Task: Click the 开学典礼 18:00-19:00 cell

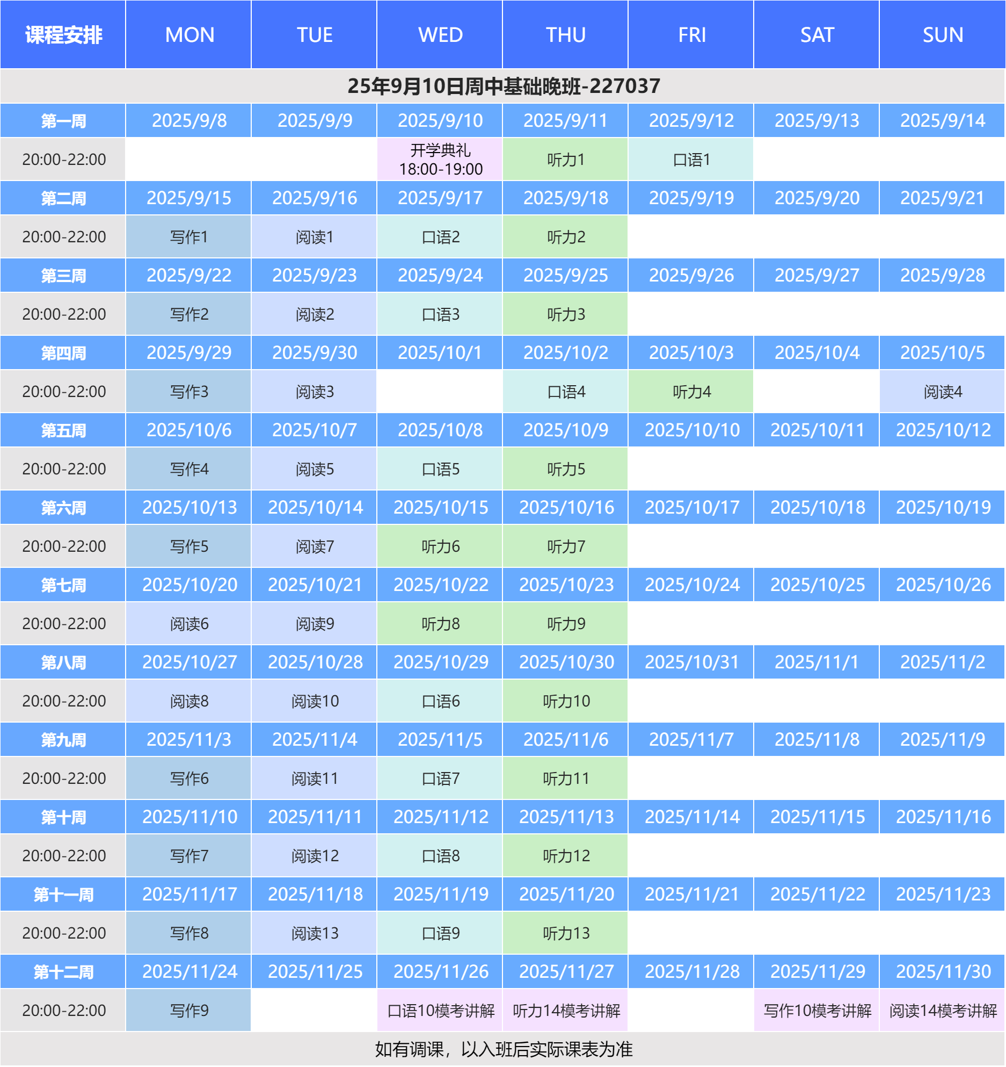Action: (x=440, y=160)
